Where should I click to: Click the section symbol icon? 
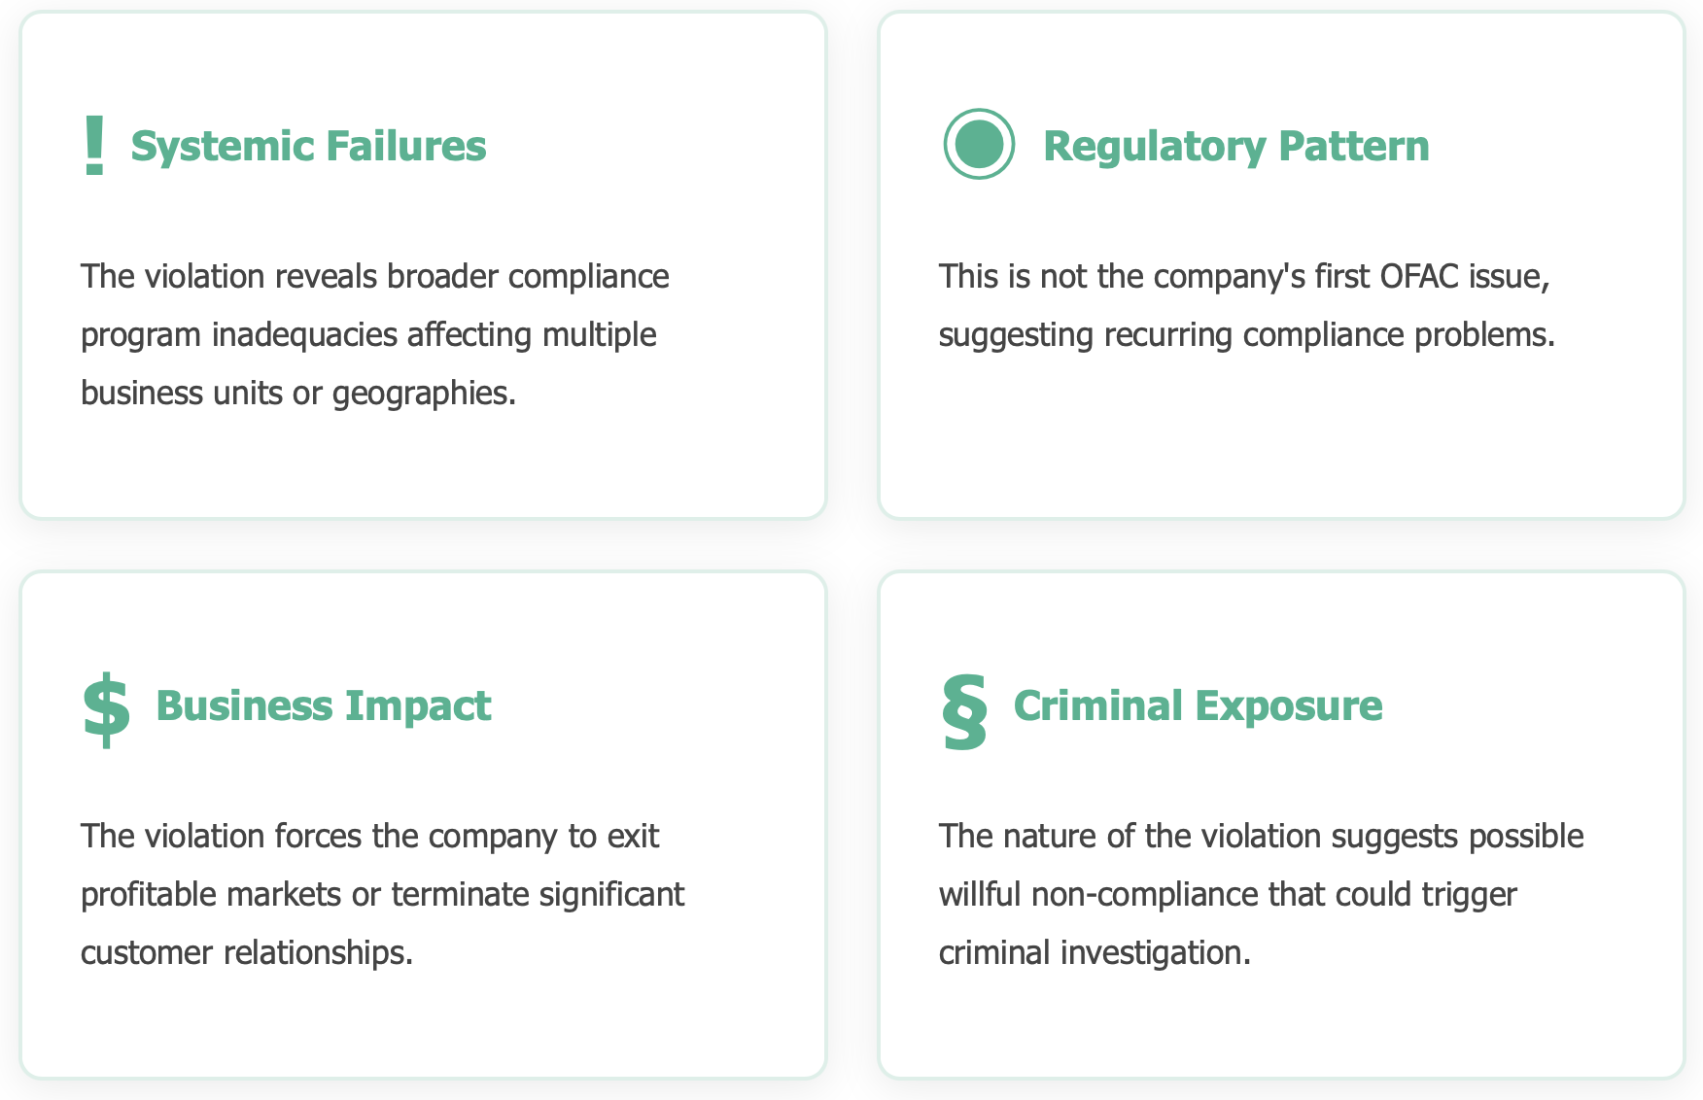pos(964,711)
